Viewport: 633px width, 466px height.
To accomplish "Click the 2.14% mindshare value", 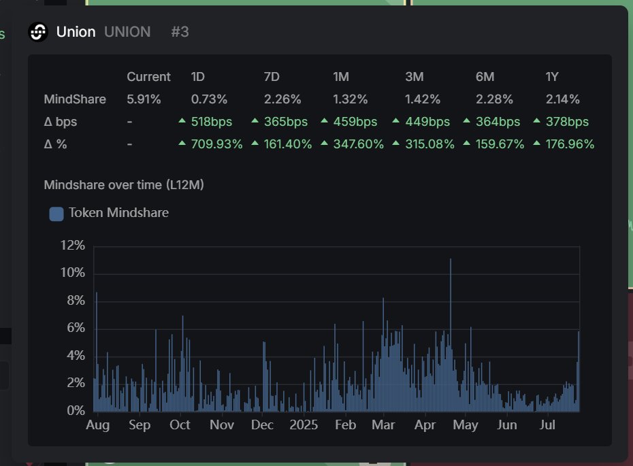I will (563, 99).
